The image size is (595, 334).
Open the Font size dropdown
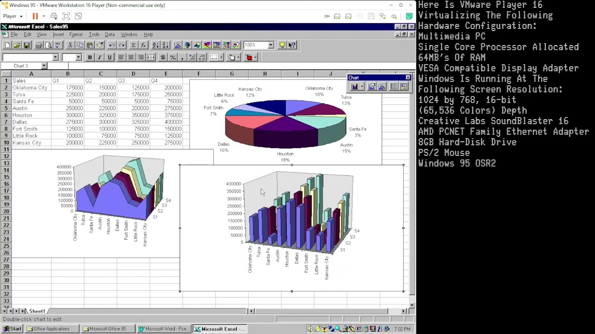click(x=79, y=57)
